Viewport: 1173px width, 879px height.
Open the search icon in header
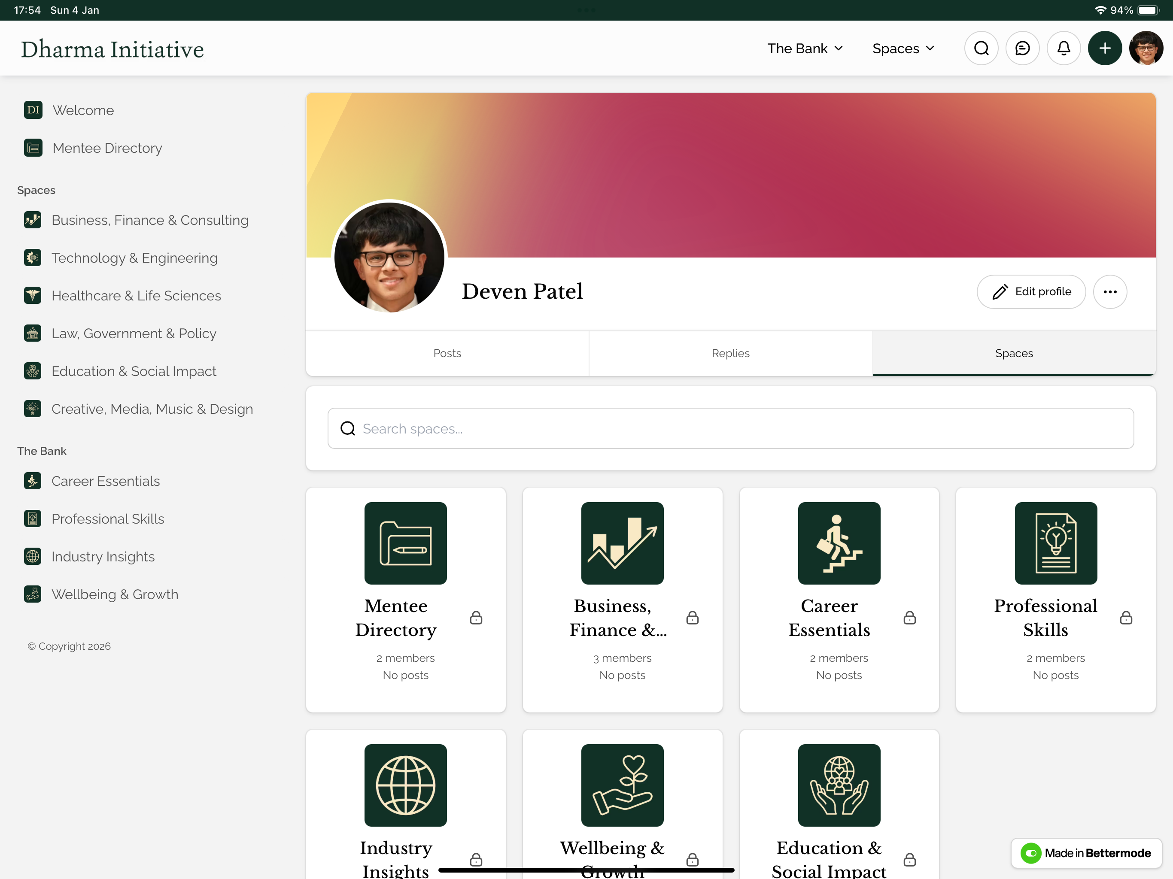coord(981,48)
